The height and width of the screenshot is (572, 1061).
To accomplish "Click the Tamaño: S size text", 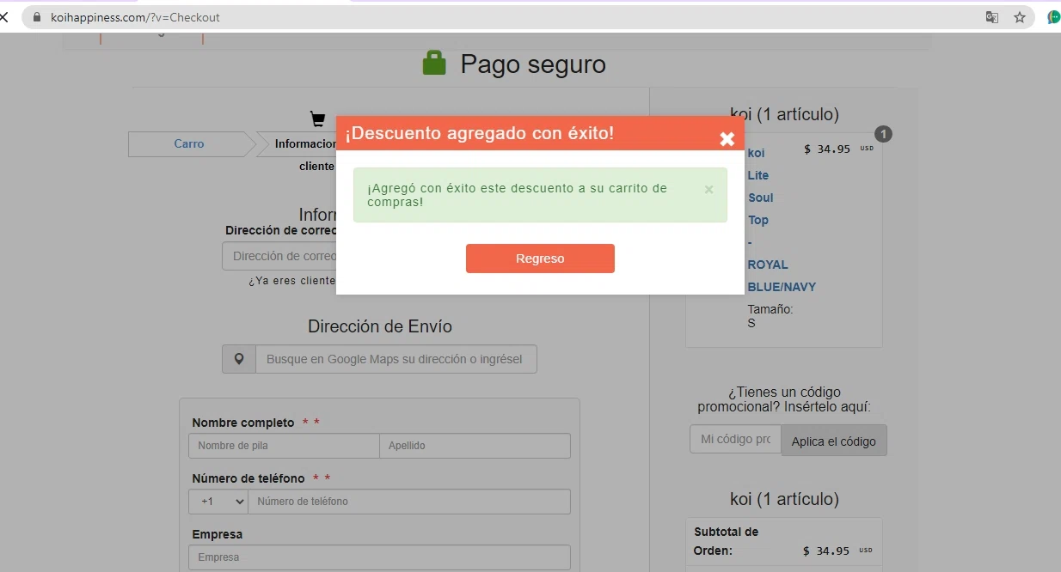I will point(770,316).
